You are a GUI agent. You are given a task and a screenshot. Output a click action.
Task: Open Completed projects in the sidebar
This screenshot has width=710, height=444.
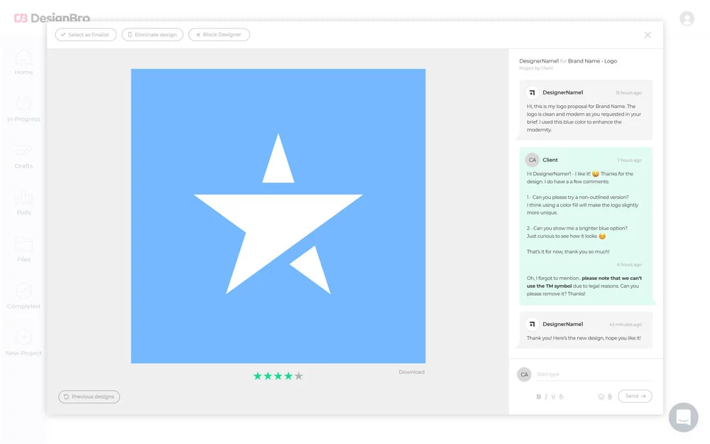click(23, 296)
